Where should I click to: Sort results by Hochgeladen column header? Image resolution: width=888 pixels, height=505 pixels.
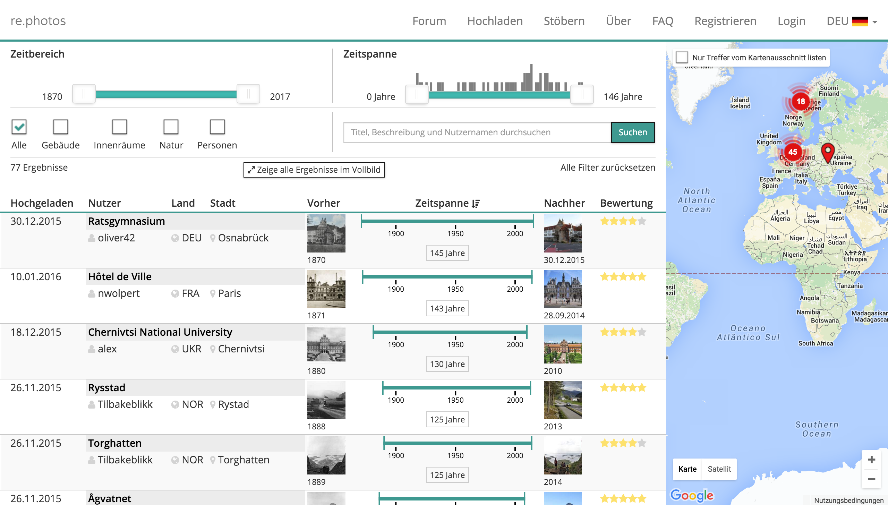pos(42,203)
